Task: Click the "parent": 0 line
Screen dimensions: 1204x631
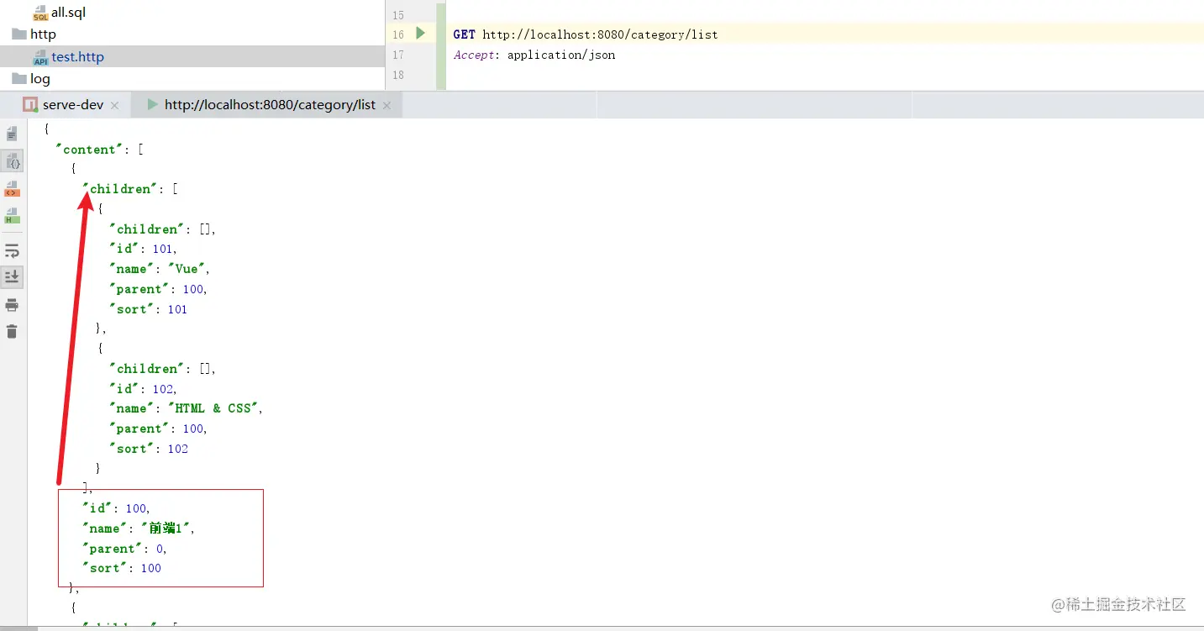Action: (124, 549)
